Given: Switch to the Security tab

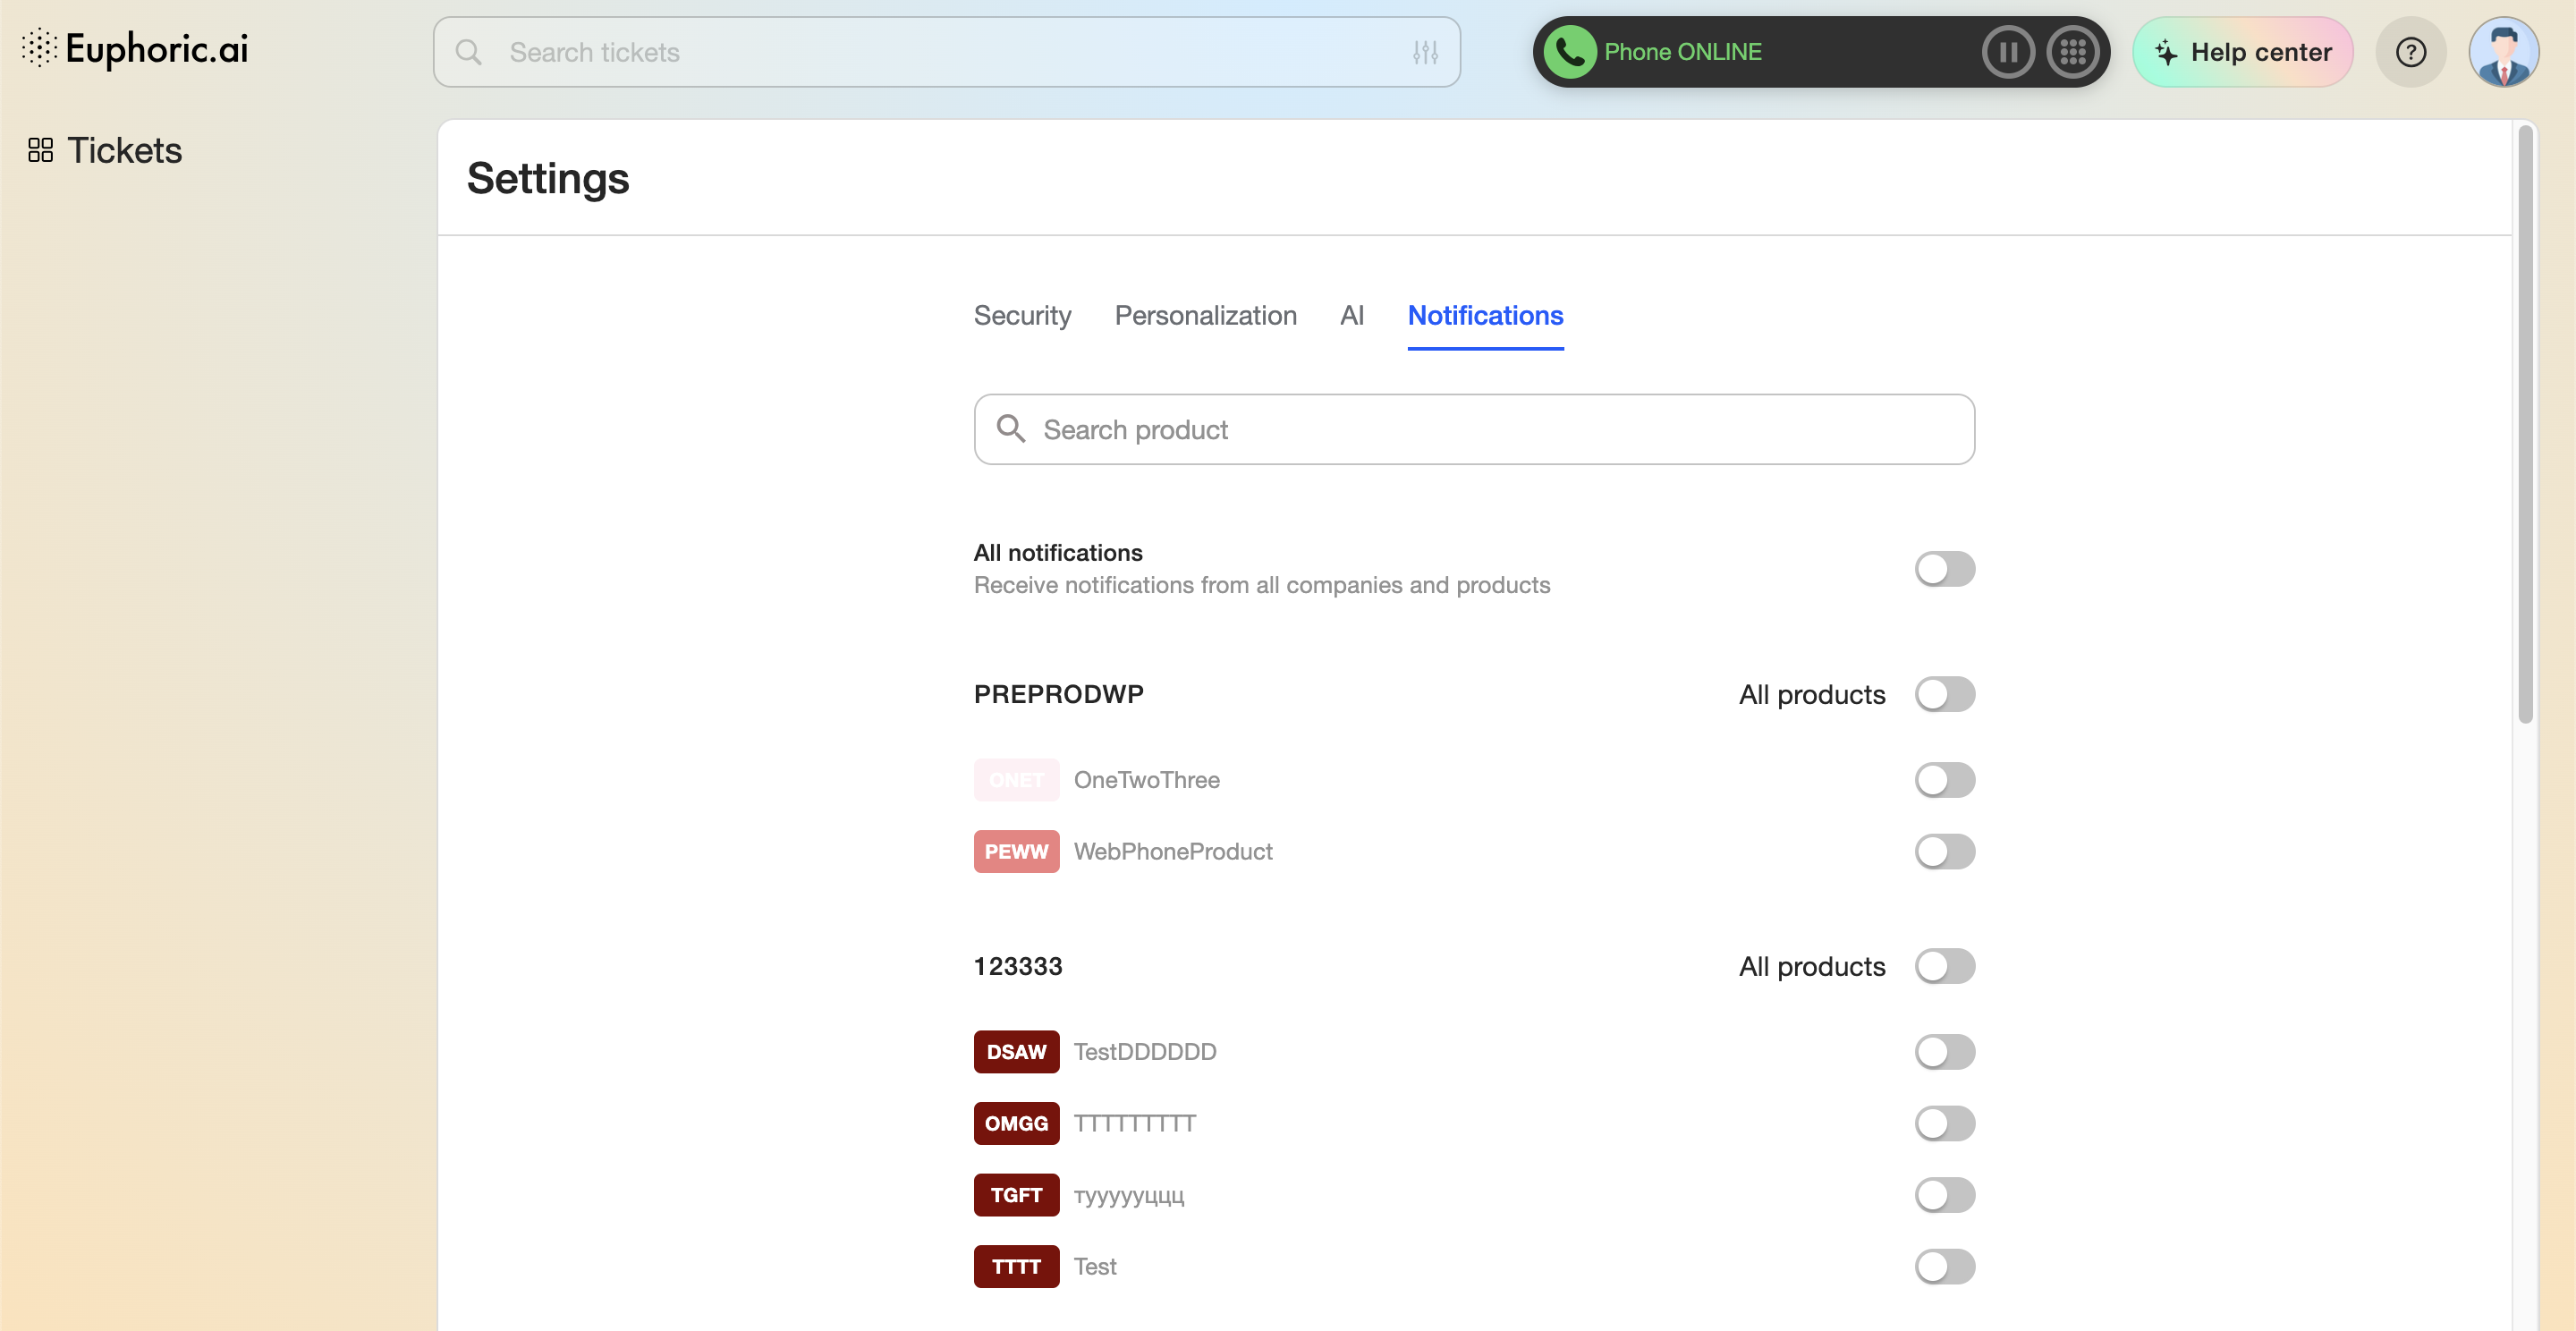Looking at the screenshot, I should click(x=1022, y=316).
